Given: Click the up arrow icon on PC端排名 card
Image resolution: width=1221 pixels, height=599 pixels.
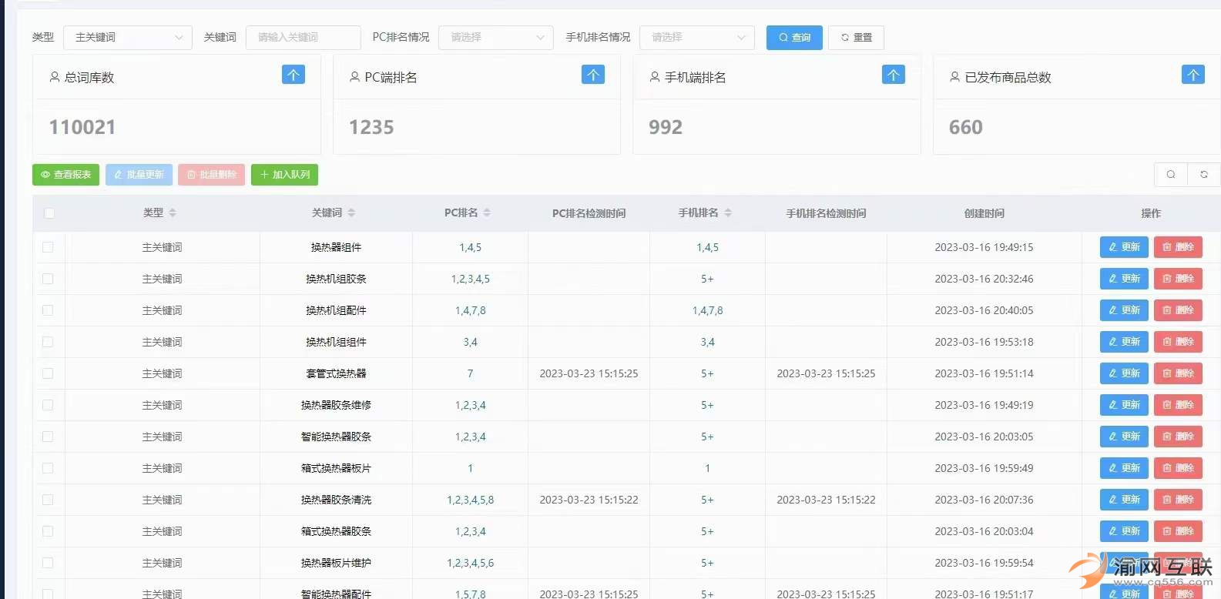Looking at the screenshot, I should click(592, 75).
